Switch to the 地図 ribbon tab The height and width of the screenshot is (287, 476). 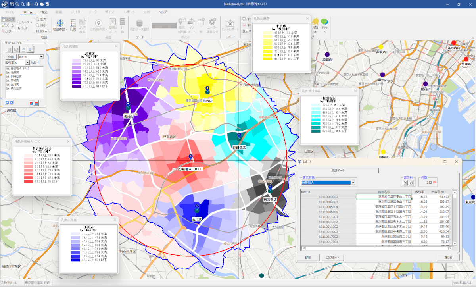[x=44, y=12]
